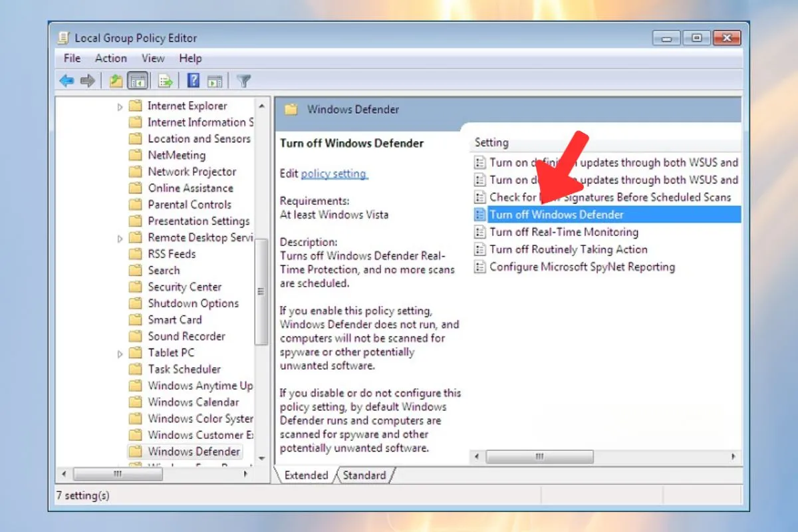This screenshot has height=532, width=798.
Task: Click the Back navigation arrow
Action: tap(66, 80)
